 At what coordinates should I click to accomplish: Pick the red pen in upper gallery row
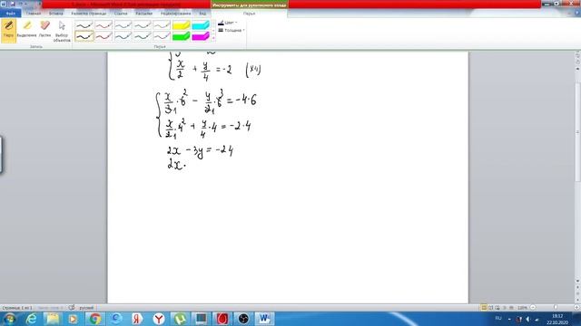[x=103, y=25]
